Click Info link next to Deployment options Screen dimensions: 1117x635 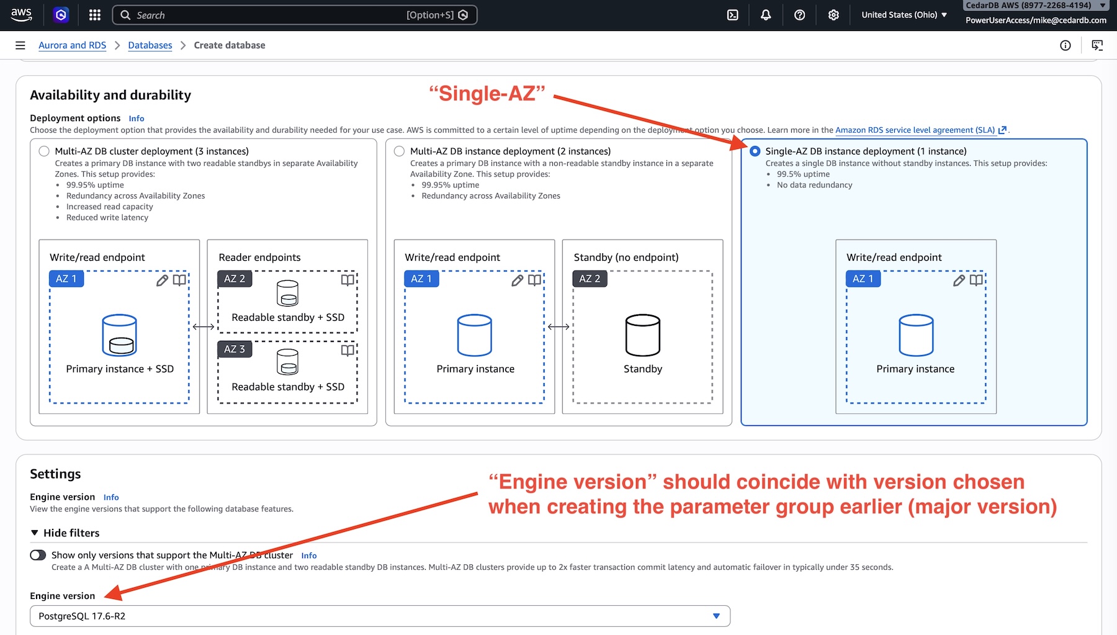point(137,119)
